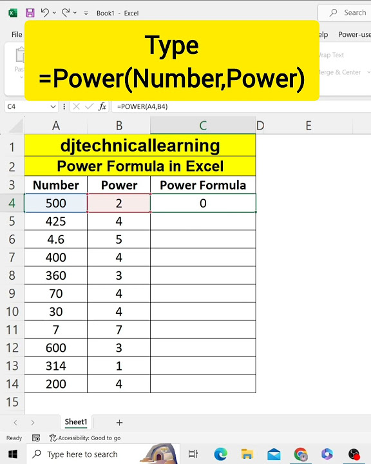Click cell B13 containing 1
This screenshot has width=371, height=464.
tap(119, 366)
